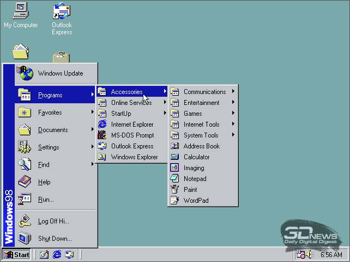Screen dimensions: 350x262
Task: Click the Notepad icon
Action: [174, 178]
